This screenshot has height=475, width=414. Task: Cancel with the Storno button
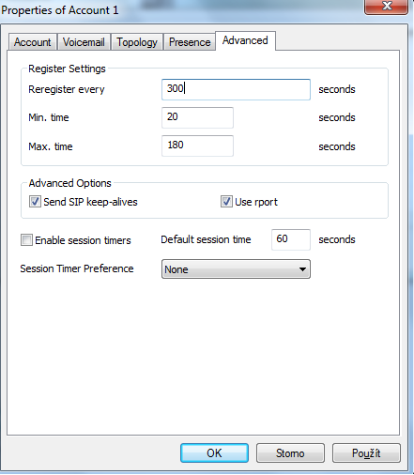click(x=290, y=452)
